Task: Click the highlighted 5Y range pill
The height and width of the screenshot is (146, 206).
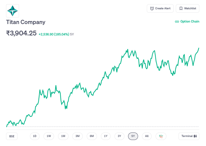Action: click(x=133, y=136)
